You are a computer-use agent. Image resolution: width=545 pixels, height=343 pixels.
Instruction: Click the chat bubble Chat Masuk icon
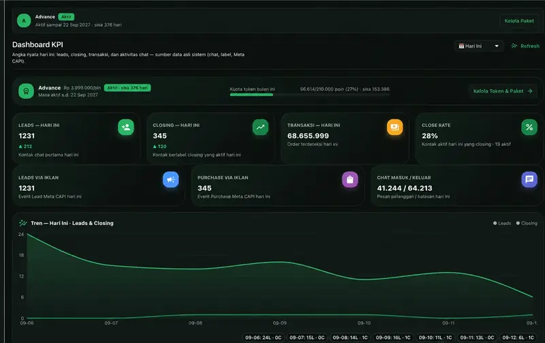(x=529, y=179)
